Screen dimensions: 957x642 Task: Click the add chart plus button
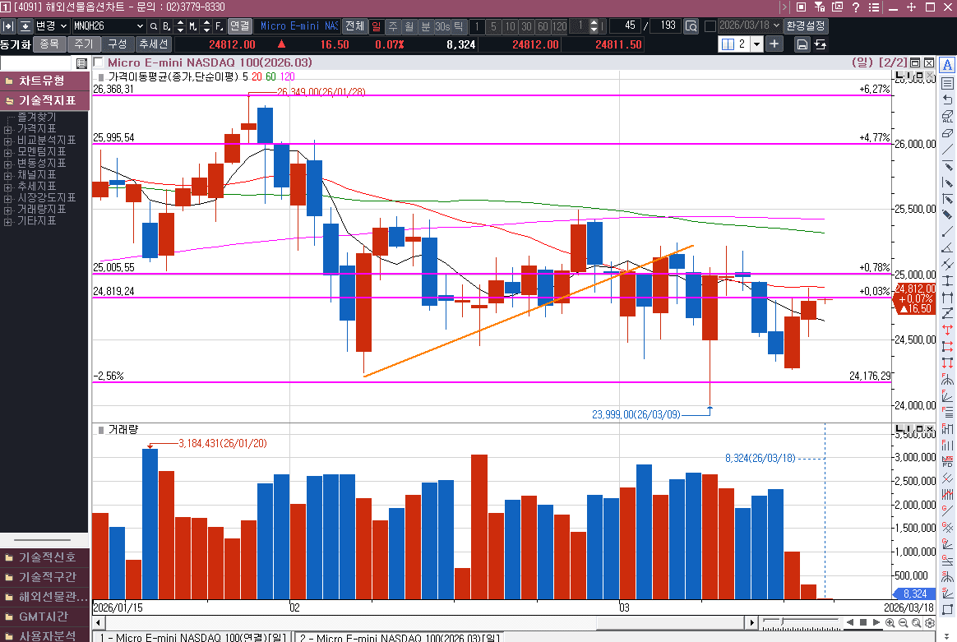[x=774, y=44]
